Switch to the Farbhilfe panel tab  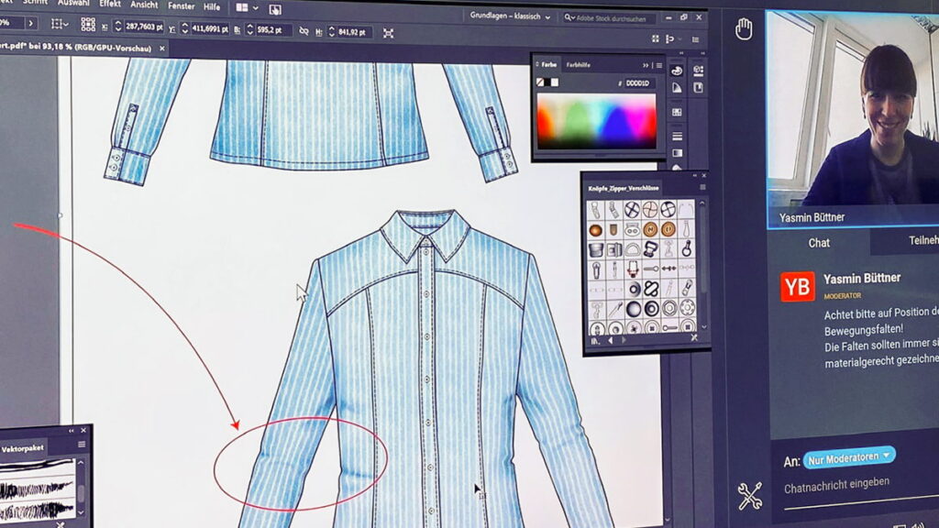578,65
